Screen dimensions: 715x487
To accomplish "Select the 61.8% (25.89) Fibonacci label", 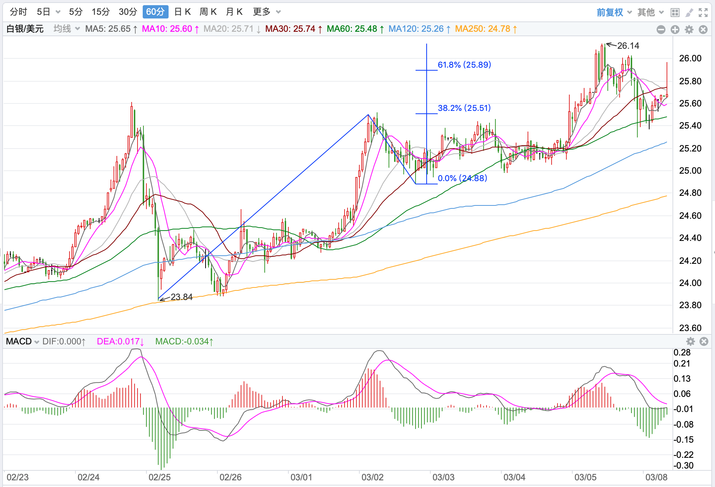I will coord(464,65).
